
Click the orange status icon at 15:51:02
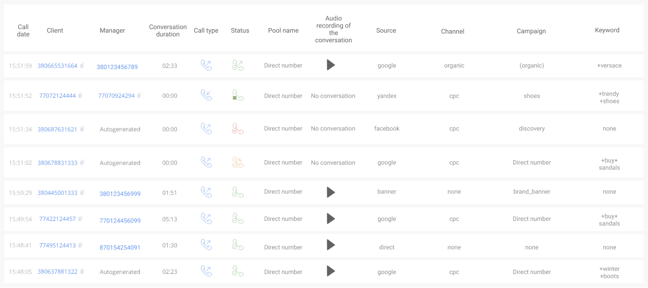coord(238,162)
